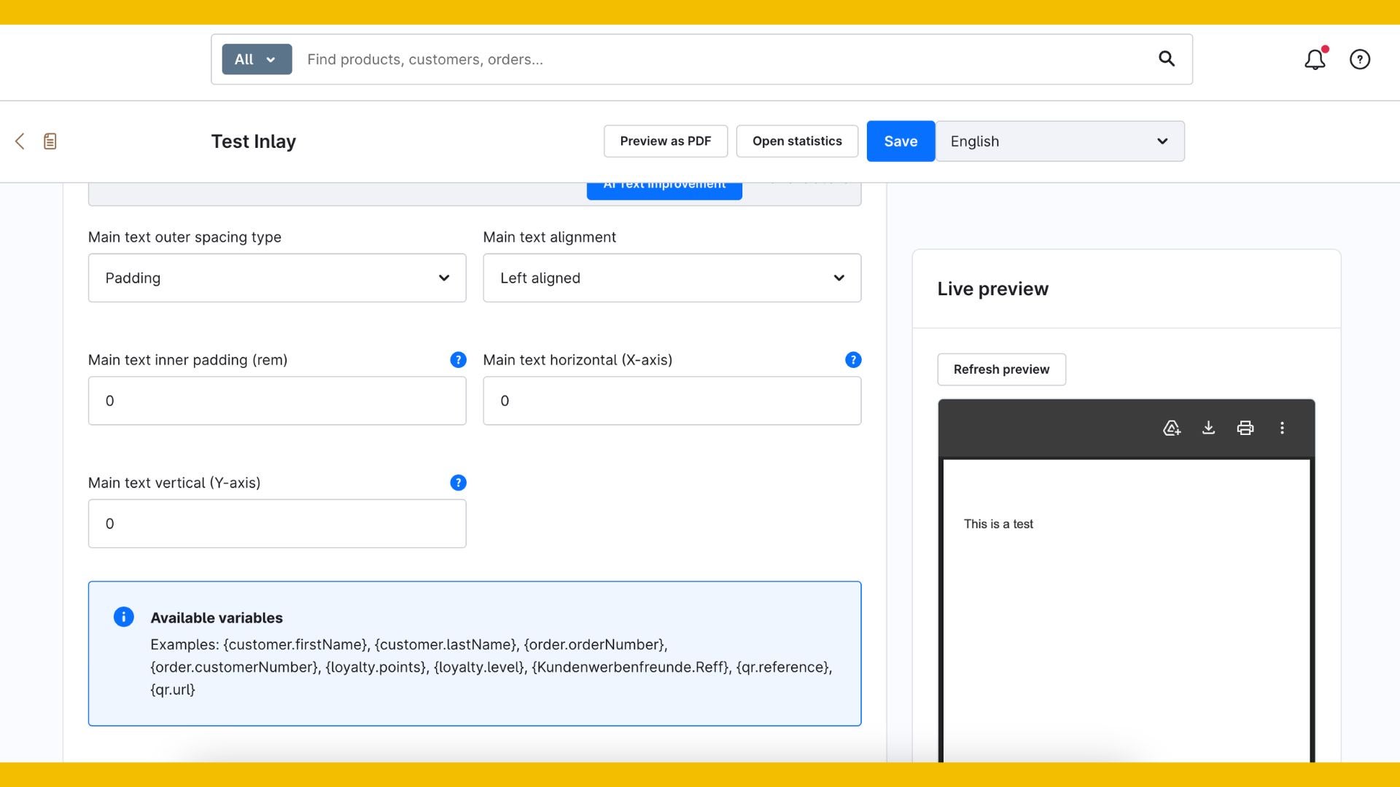Open Main text alignment dropdown
The image size is (1400, 787).
[672, 278]
